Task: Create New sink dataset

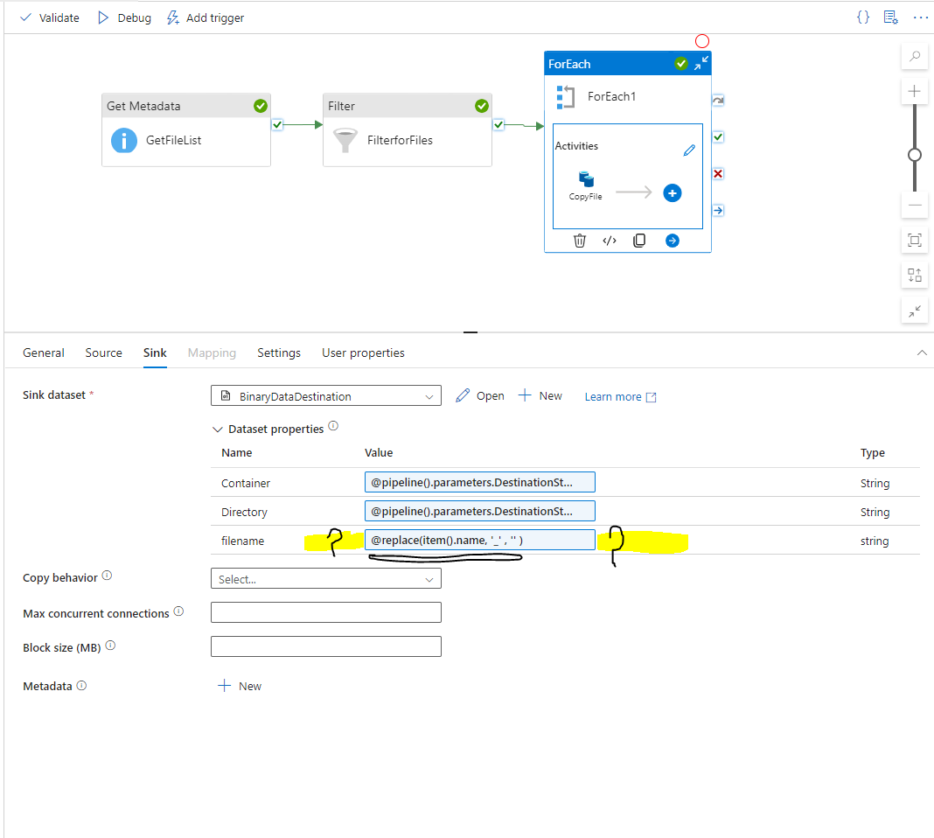Action: (x=540, y=396)
